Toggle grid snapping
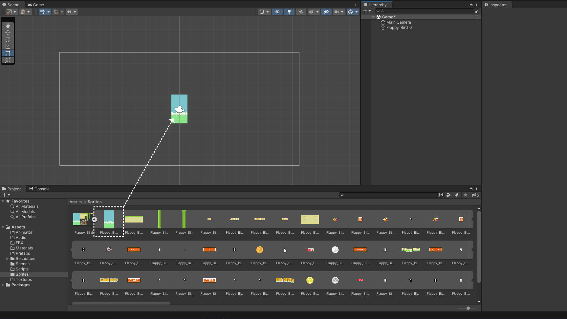The width and height of the screenshot is (567, 319). click(x=56, y=12)
